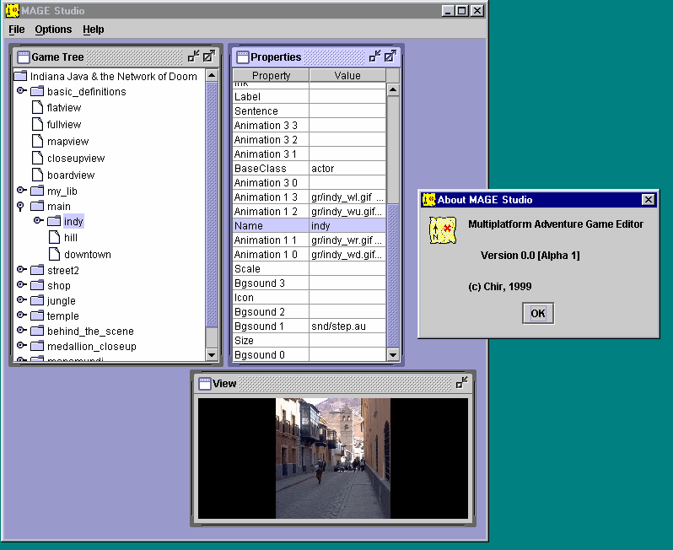Close the About MAGE Studio dialog

[648, 200]
